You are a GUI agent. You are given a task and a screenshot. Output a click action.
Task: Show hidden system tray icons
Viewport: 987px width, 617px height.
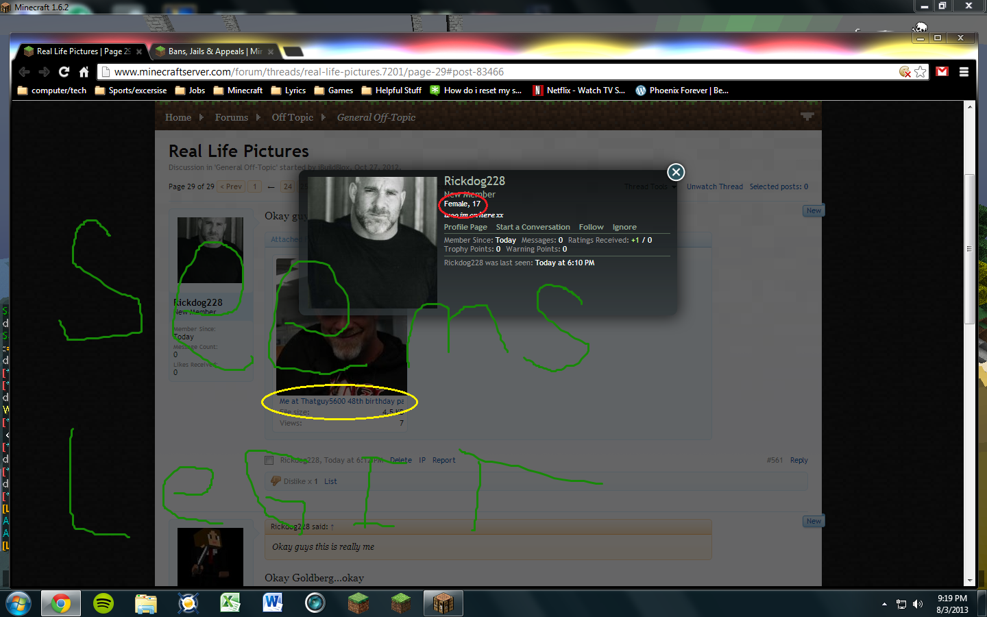pyautogui.click(x=884, y=604)
